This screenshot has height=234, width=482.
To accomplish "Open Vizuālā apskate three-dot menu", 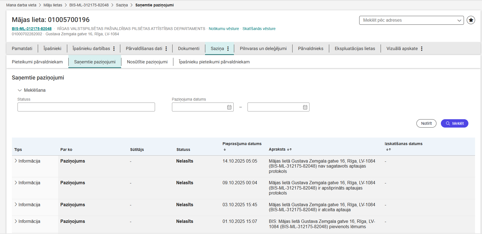I will pyautogui.click(x=421, y=49).
